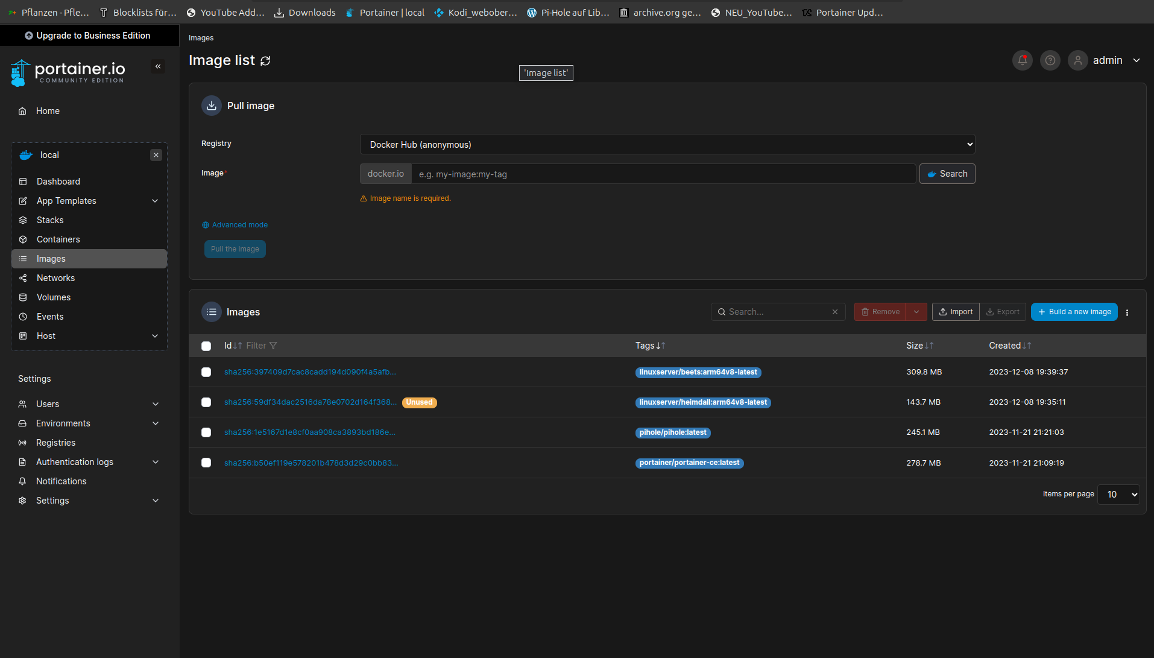
Task: Open the Registry dropdown Docker Hub (anonymous)
Action: tap(667, 144)
